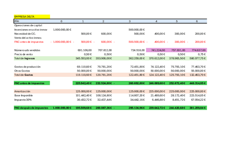Select units sold value 707.812,00
This screenshot has height=161, width=229.
(x=105, y=50)
